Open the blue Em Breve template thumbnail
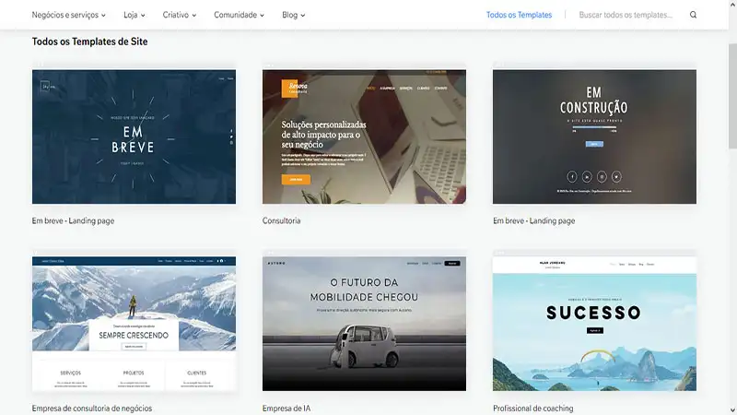737x415 pixels. (x=134, y=136)
